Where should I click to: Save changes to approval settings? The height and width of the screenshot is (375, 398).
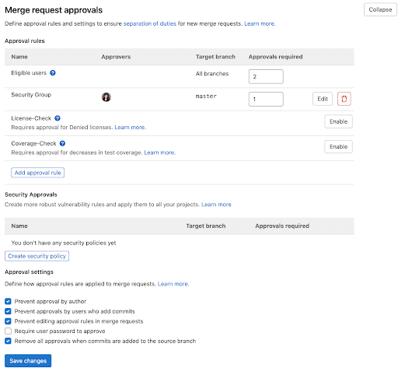[28, 361]
